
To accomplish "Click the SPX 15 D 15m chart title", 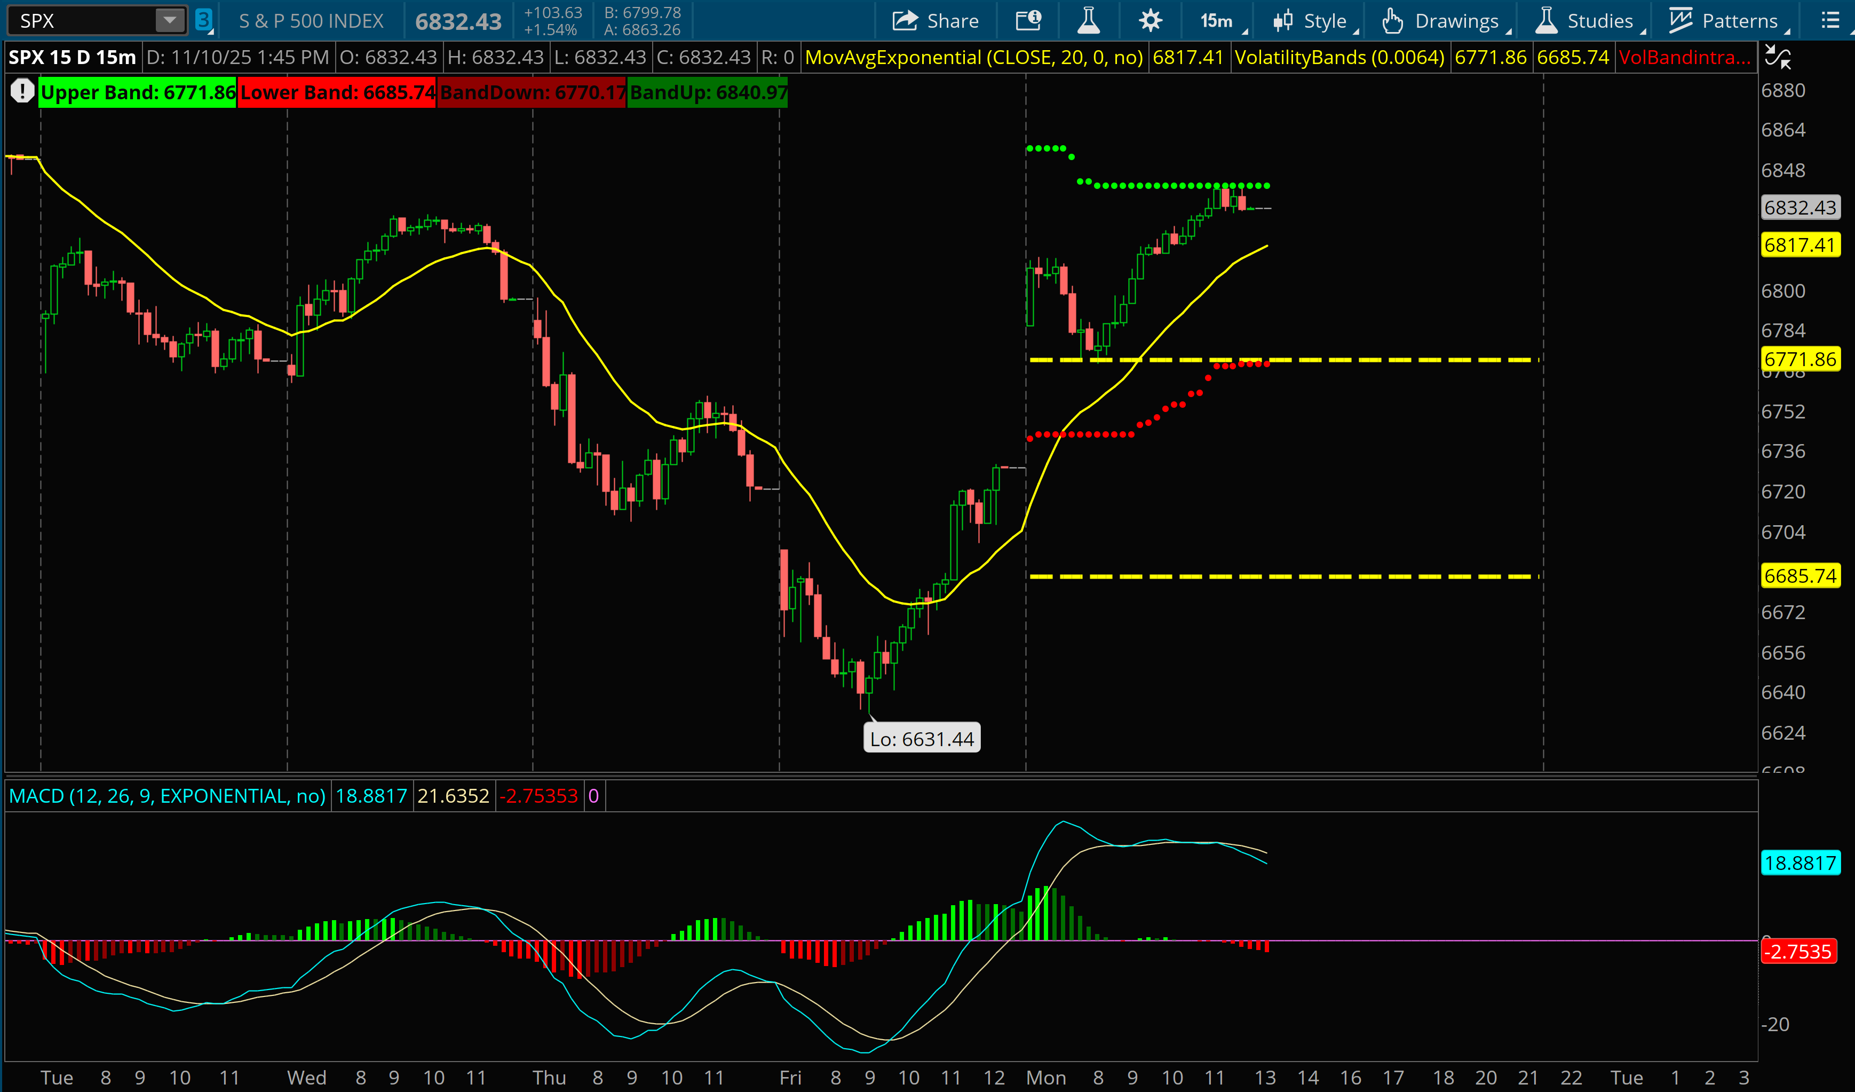I will pos(72,58).
